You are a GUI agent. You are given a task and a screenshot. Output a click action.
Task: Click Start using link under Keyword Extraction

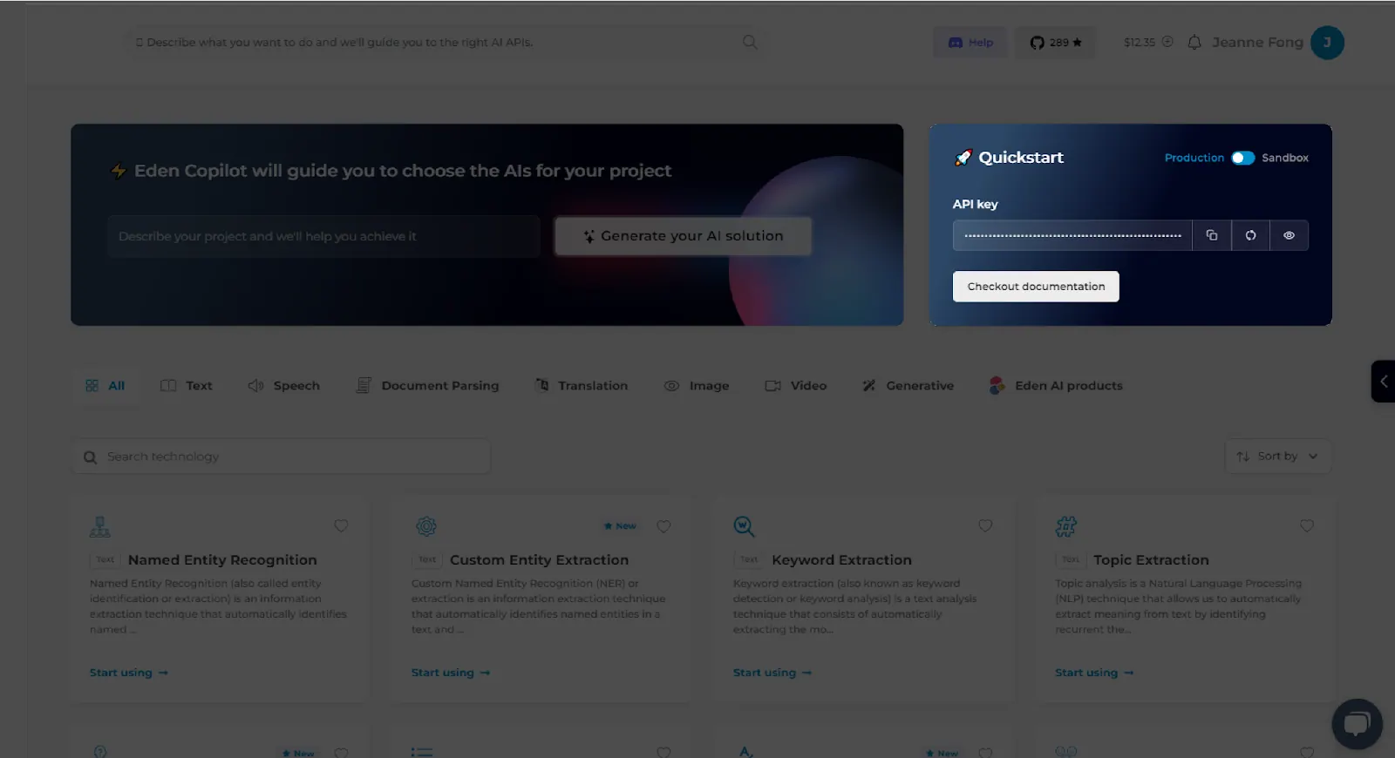pyautogui.click(x=772, y=673)
